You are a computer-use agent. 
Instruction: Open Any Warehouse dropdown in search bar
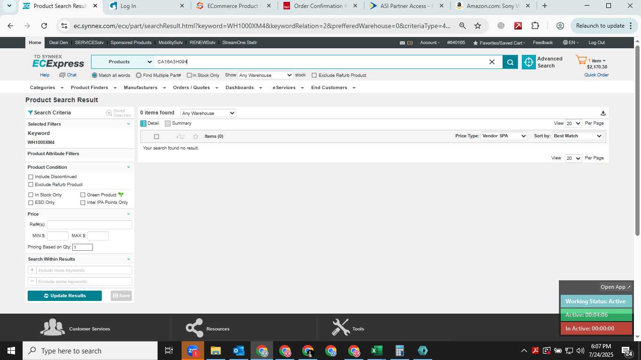(265, 75)
